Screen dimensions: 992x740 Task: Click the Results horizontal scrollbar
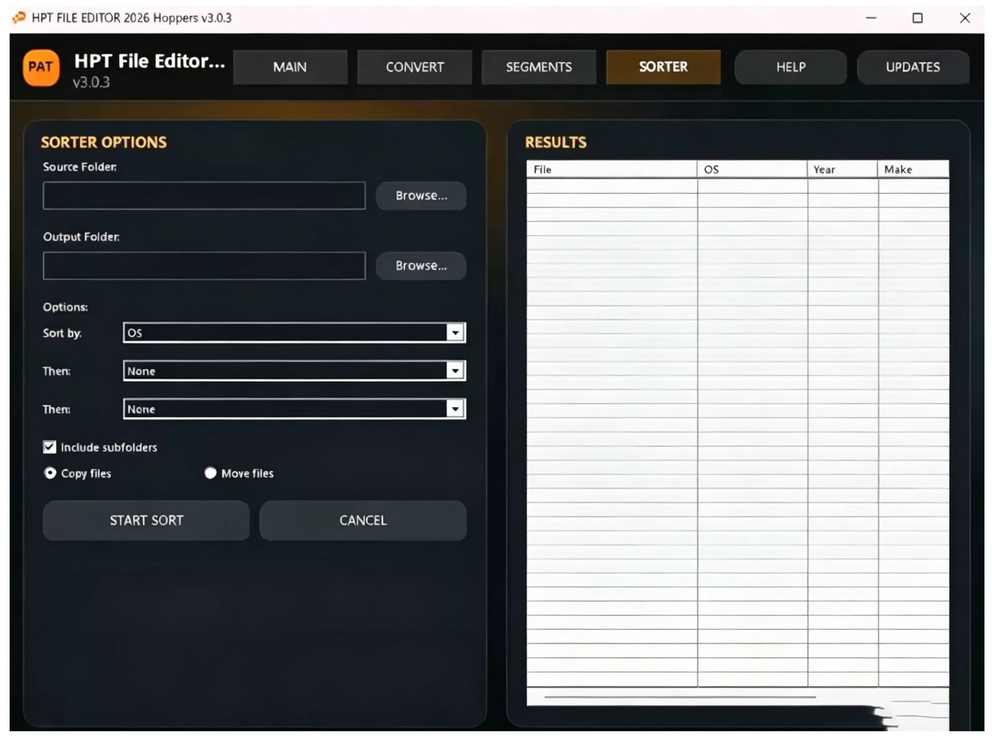(x=680, y=696)
